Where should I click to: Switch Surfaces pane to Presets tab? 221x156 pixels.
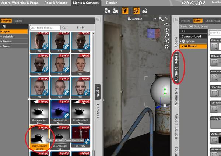click(x=185, y=21)
